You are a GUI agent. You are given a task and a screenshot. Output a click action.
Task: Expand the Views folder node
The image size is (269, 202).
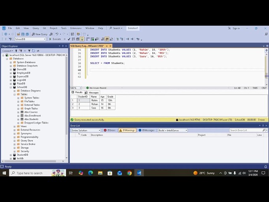point(14,126)
